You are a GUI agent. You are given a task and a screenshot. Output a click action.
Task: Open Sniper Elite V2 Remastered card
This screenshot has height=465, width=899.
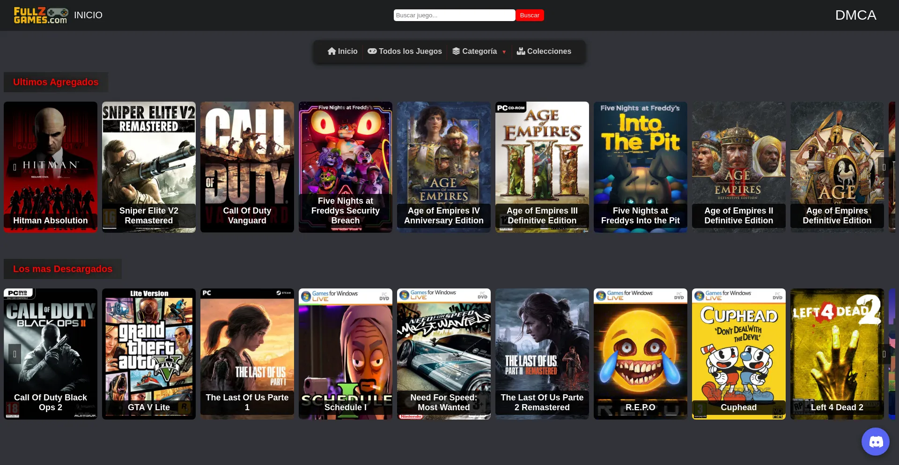(149, 167)
